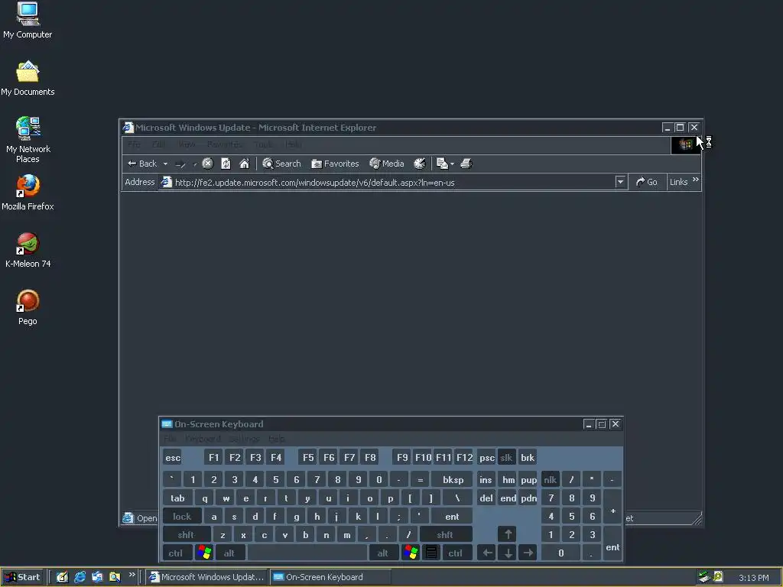
Task: Click the IE page icon in title bar
Action: 128,128
